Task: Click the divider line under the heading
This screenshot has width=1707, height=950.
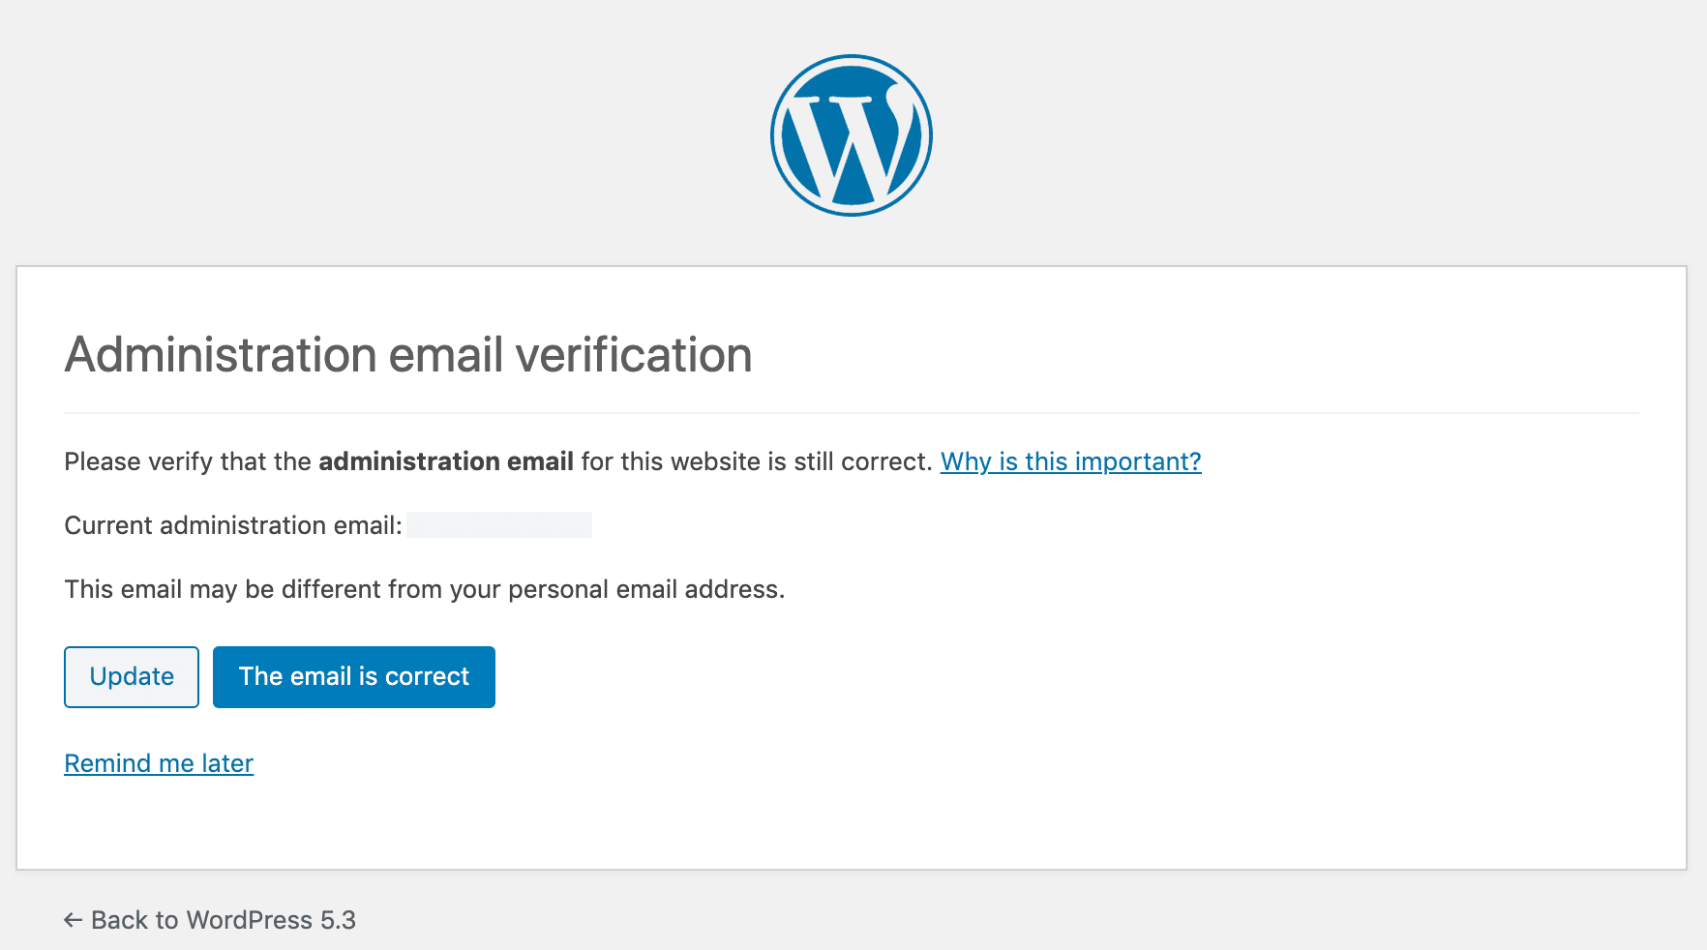Action: coord(851,413)
